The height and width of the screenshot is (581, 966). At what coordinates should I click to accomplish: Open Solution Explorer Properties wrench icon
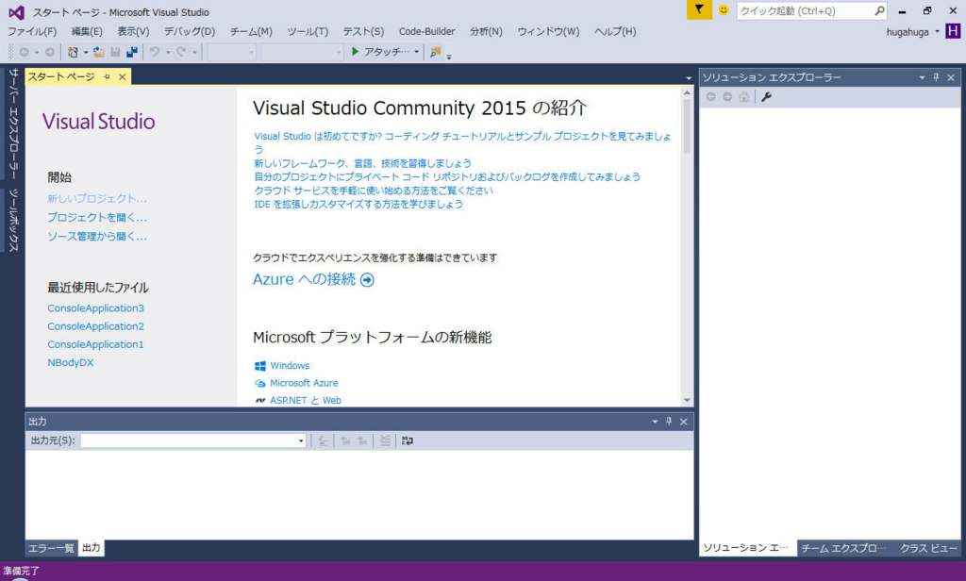pyautogui.click(x=766, y=97)
